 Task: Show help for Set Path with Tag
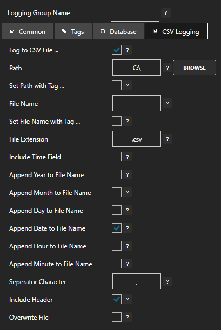pos(128,85)
